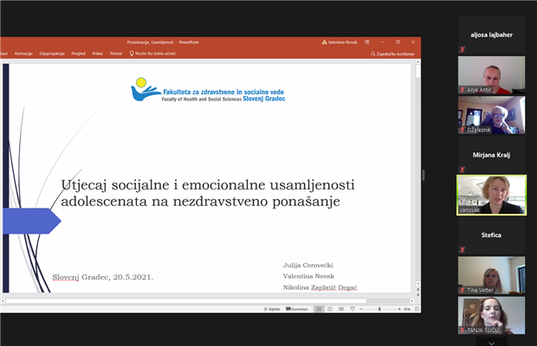Select the Tina Vetter video tile

click(x=491, y=275)
